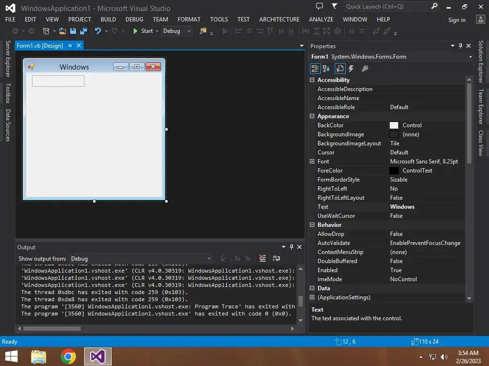Save the current file with Save icon
489x366 pixels.
point(73,31)
